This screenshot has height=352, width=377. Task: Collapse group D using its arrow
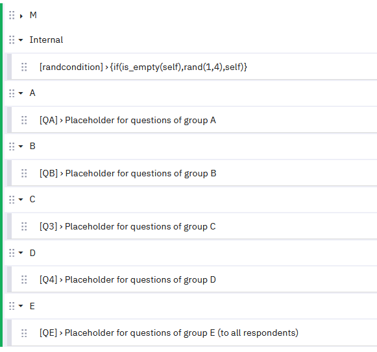(21, 253)
